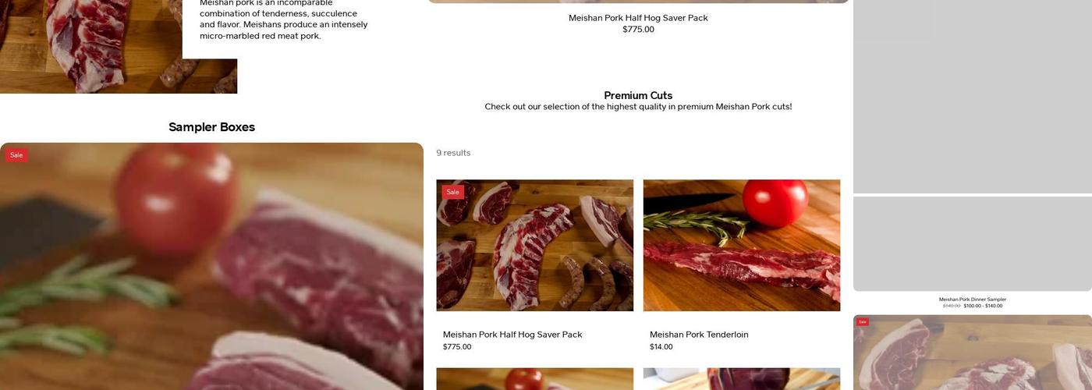Click the Premium Cuts section heading
Viewport: 1092px width, 390px height.
coord(637,95)
